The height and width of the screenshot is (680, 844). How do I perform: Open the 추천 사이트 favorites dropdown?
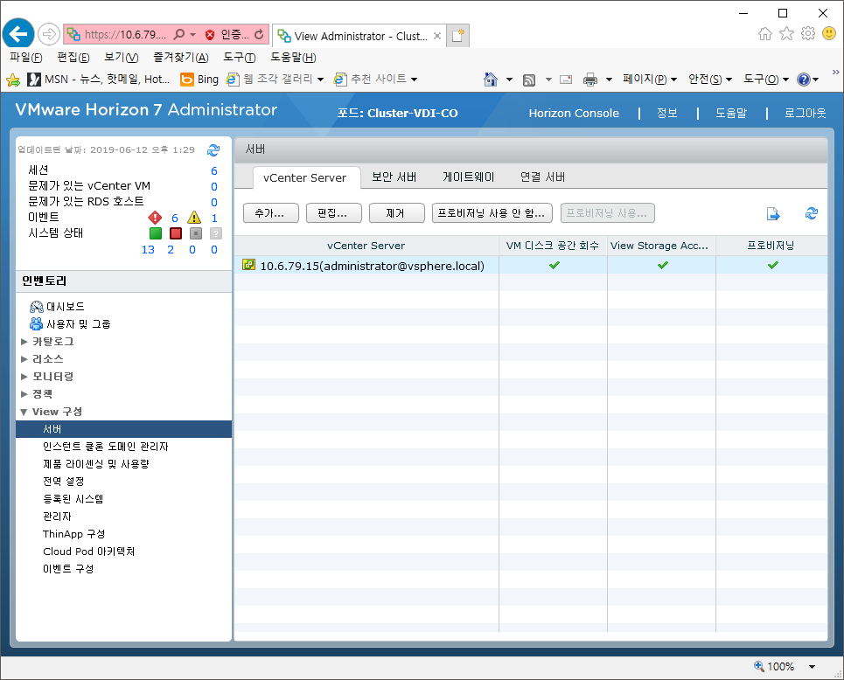point(376,79)
